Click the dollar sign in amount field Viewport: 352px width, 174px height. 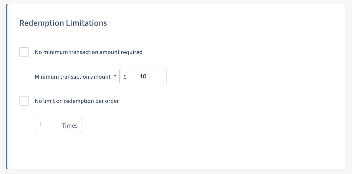(125, 77)
